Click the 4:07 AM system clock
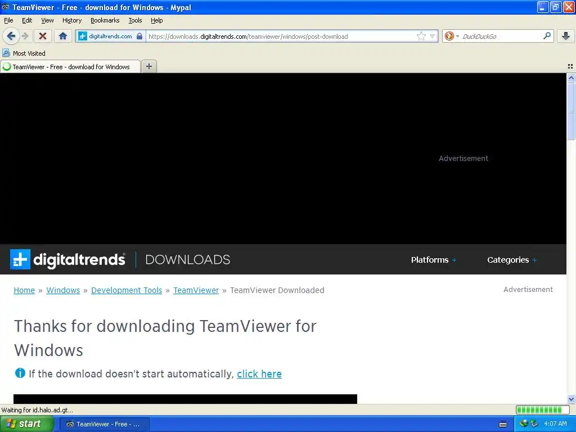Viewport: 576px width, 432px height. click(555, 424)
